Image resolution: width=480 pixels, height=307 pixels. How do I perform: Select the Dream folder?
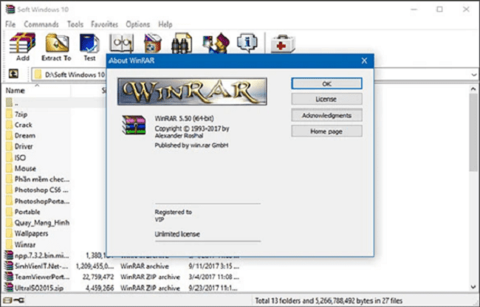click(25, 136)
